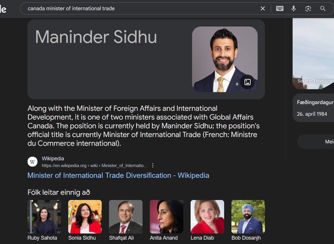Click the Wikipedia favicon next to the result
Screen dimensions: 334x244
click(33, 162)
